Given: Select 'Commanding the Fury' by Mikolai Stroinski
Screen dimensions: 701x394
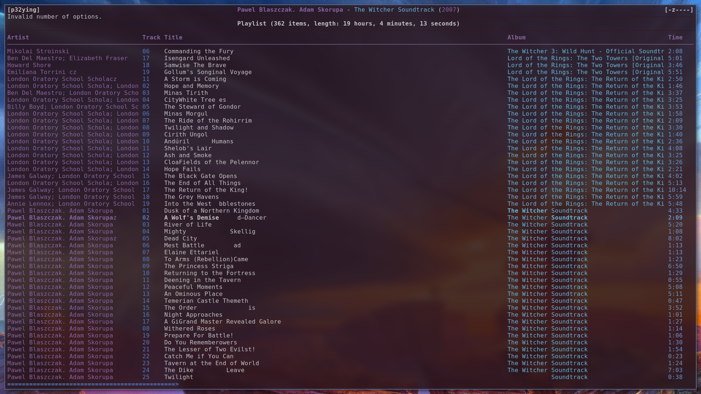Looking at the screenshot, I should [x=199, y=51].
